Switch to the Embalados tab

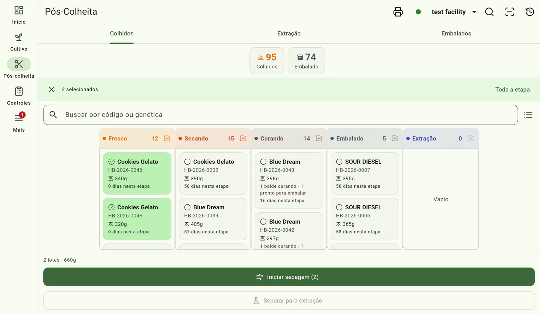click(x=456, y=33)
